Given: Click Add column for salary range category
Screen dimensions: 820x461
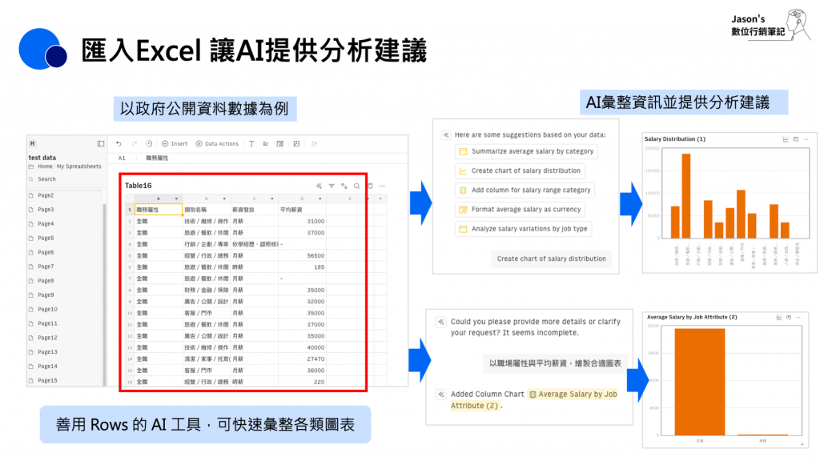Looking at the screenshot, I should coord(525,190).
